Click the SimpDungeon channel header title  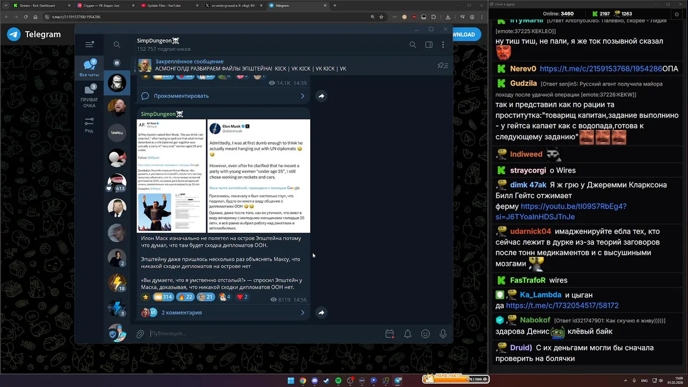158,40
